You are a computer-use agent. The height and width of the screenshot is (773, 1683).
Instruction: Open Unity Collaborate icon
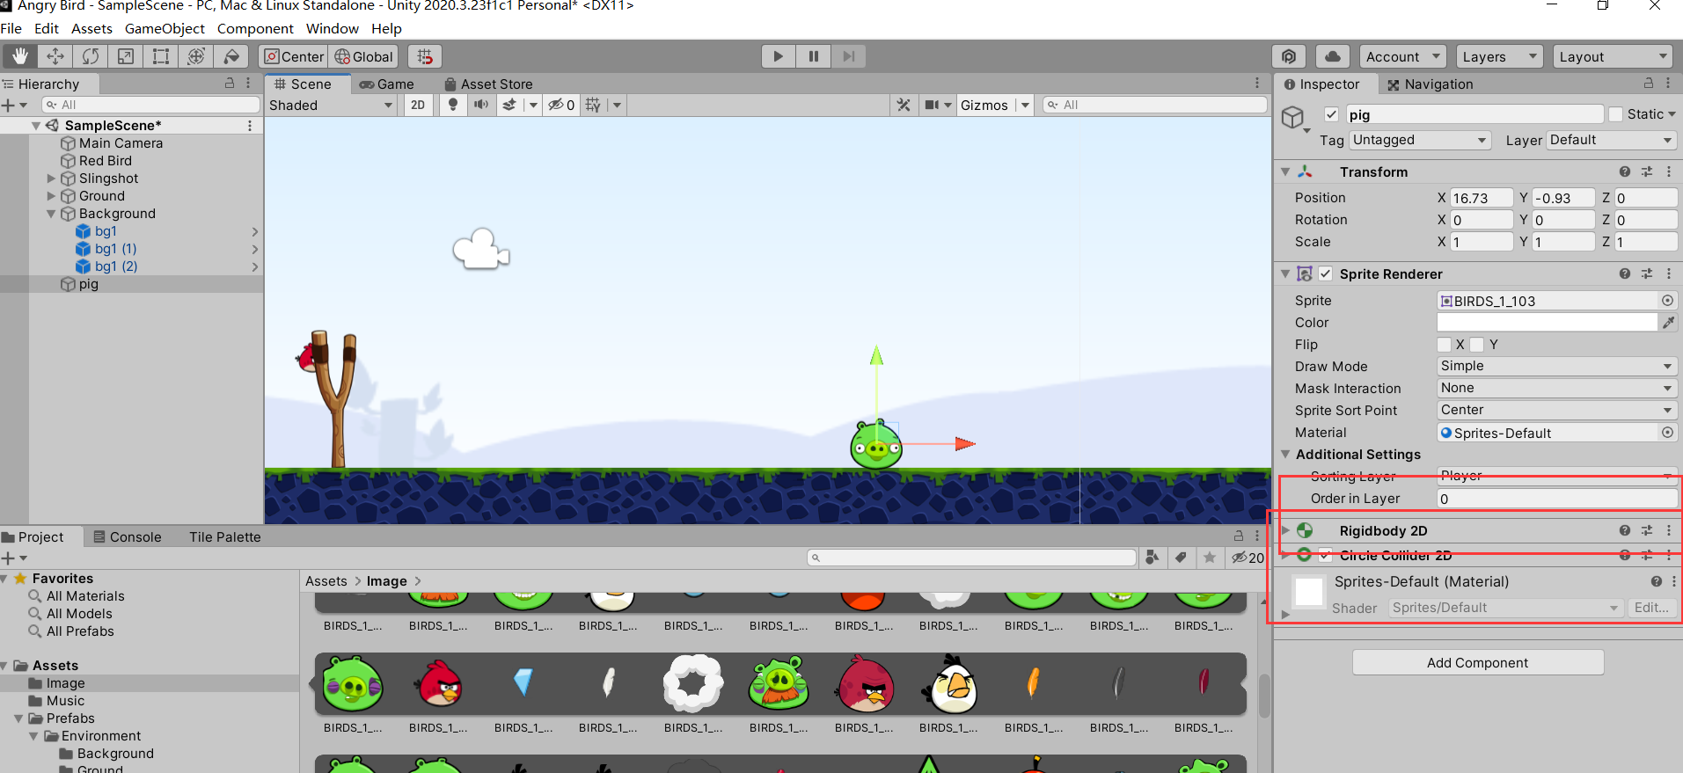pos(1288,56)
